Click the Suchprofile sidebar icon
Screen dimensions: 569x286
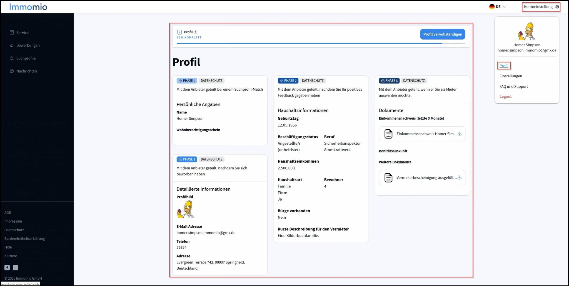coord(12,58)
